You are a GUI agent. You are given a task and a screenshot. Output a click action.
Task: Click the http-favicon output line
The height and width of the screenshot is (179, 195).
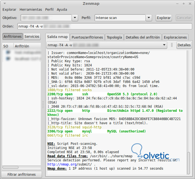[114, 119]
